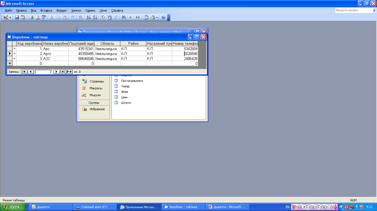Open the Правка menu

(x=22, y=10)
